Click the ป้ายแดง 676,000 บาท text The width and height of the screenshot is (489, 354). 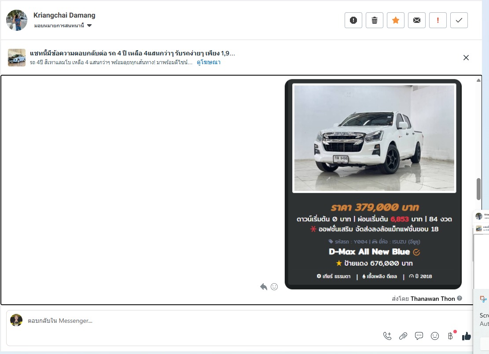(x=378, y=263)
